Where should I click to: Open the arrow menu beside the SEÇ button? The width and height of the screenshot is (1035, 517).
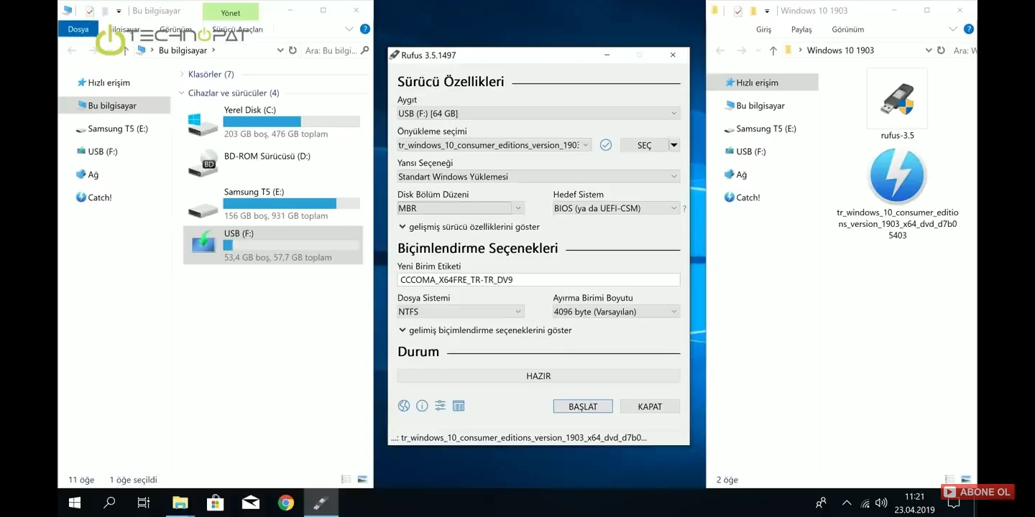click(674, 145)
